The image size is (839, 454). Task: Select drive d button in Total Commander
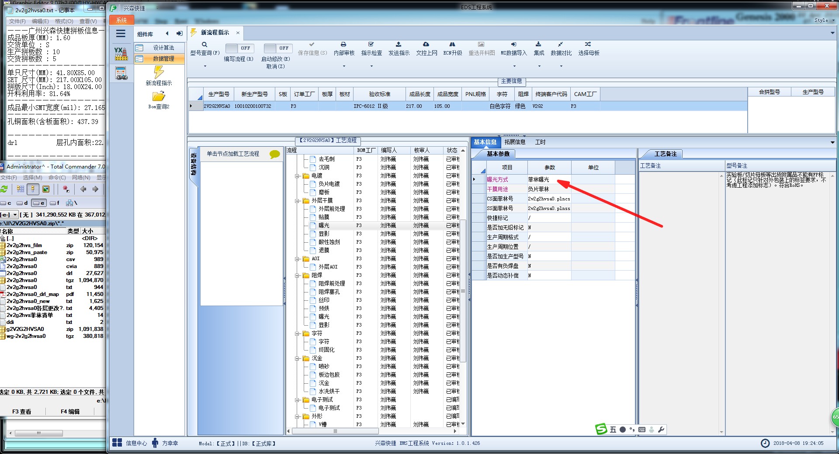tap(22, 203)
